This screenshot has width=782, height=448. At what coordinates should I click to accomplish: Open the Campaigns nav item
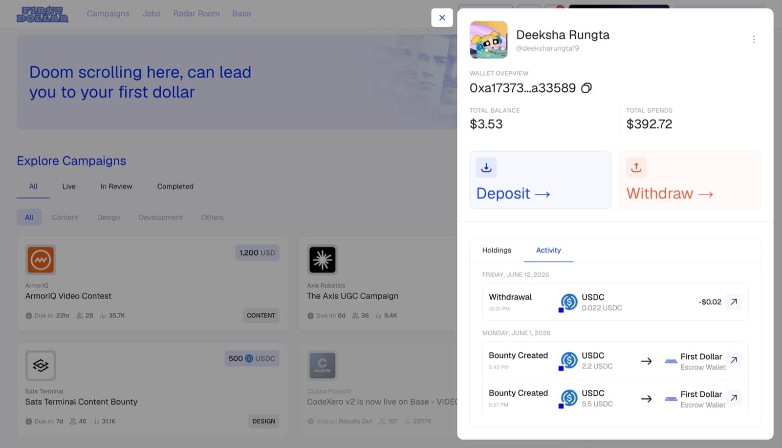(x=108, y=14)
